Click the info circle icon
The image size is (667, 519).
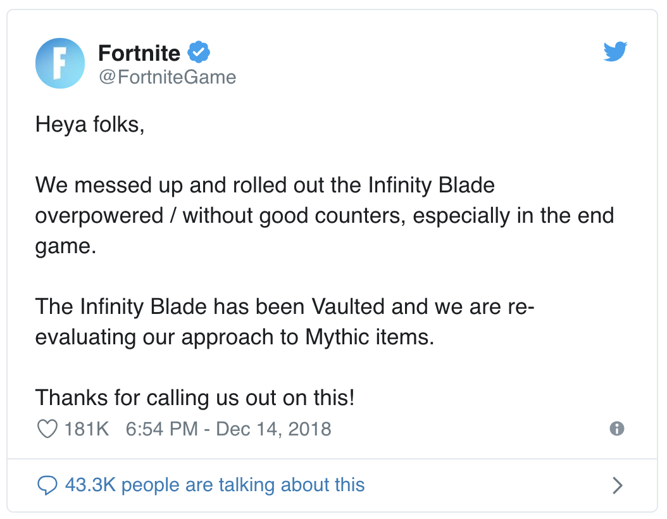point(617,428)
